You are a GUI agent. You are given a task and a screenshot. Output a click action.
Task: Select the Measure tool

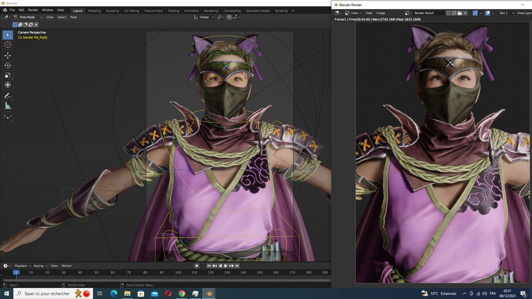[x=8, y=106]
